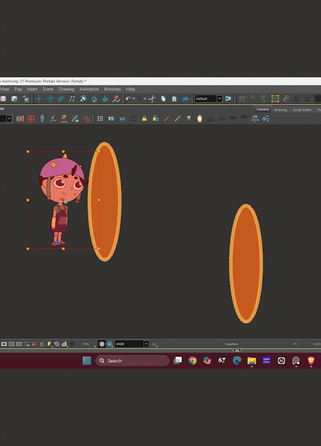The width and height of the screenshot is (321, 446).
Task: Toggle the small padlock icon in bottom bar
Action: 42,344
